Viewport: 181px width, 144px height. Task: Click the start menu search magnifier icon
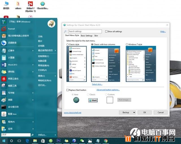click(x=33, y=135)
